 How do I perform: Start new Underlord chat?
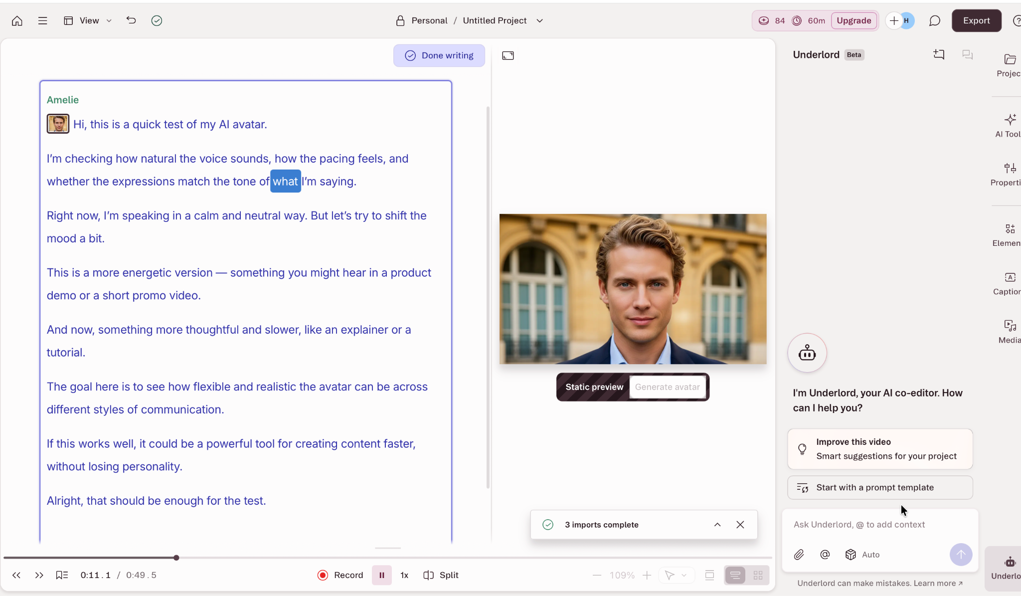[x=939, y=54]
